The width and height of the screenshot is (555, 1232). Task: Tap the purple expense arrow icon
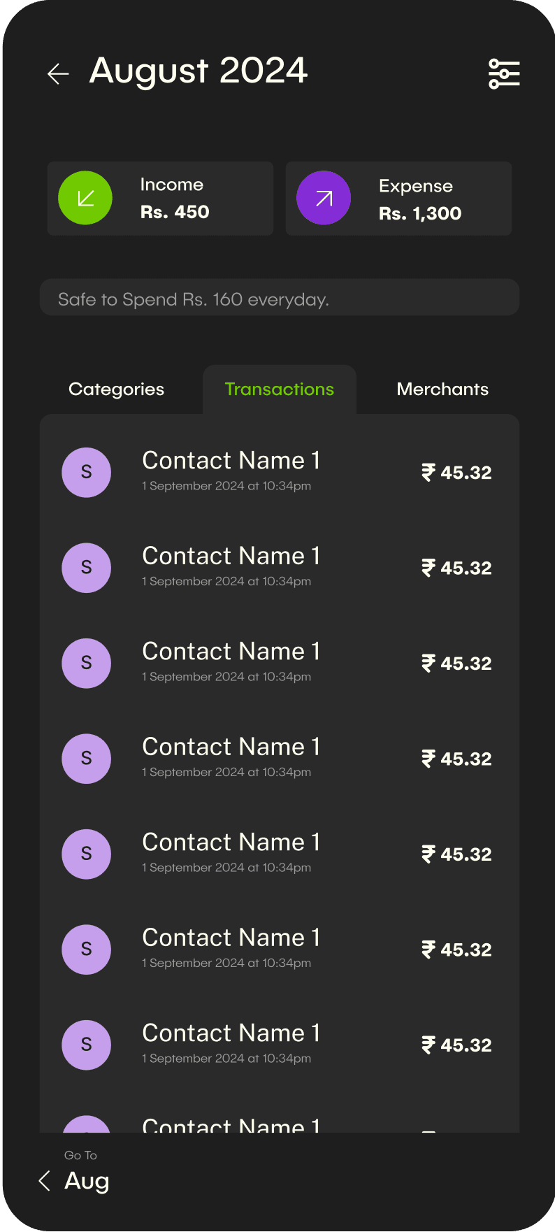coord(324,199)
